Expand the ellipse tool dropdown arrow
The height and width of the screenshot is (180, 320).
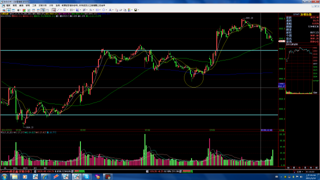[x=106, y=10]
